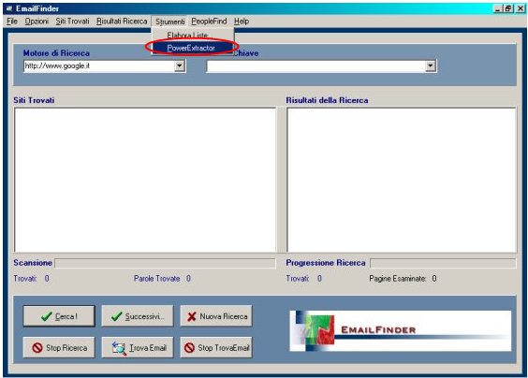Expand the Motore di Ricerca dropdown arrow
528x378 pixels.
click(x=180, y=65)
